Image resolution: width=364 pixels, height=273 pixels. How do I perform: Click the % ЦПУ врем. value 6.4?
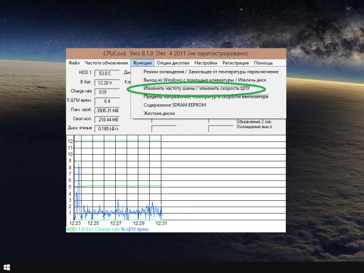tap(107, 101)
